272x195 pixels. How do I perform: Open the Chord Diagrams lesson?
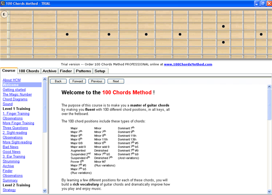point(15,99)
